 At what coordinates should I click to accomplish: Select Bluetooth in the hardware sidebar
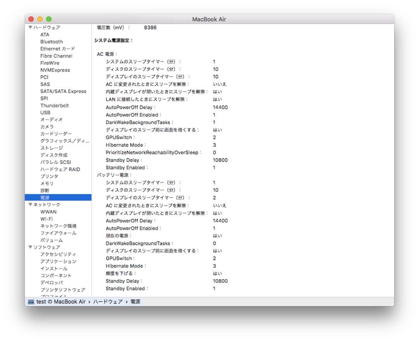pyautogui.click(x=52, y=41)
